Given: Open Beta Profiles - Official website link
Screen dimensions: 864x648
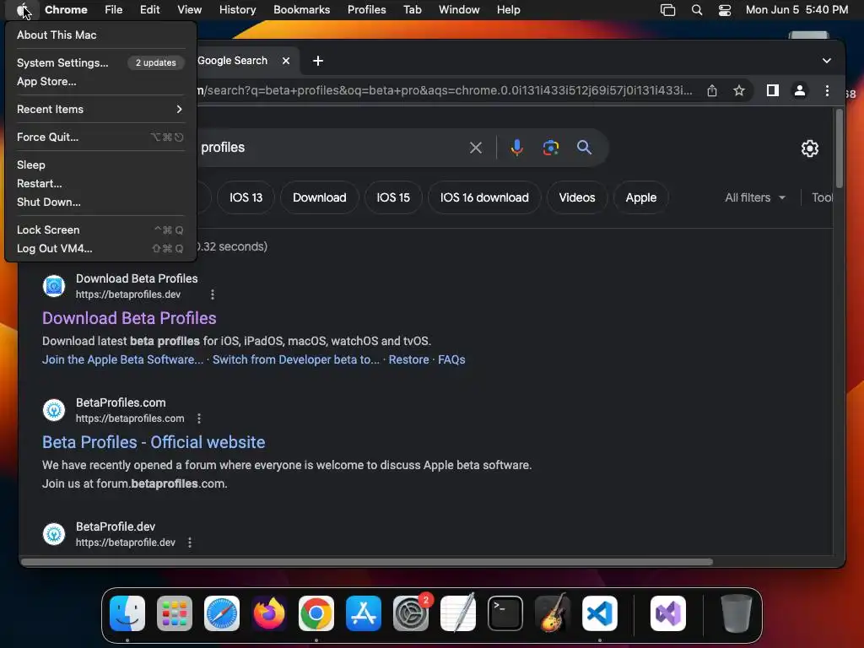Looking at the screenshot, I should click(x=154, y=442).
